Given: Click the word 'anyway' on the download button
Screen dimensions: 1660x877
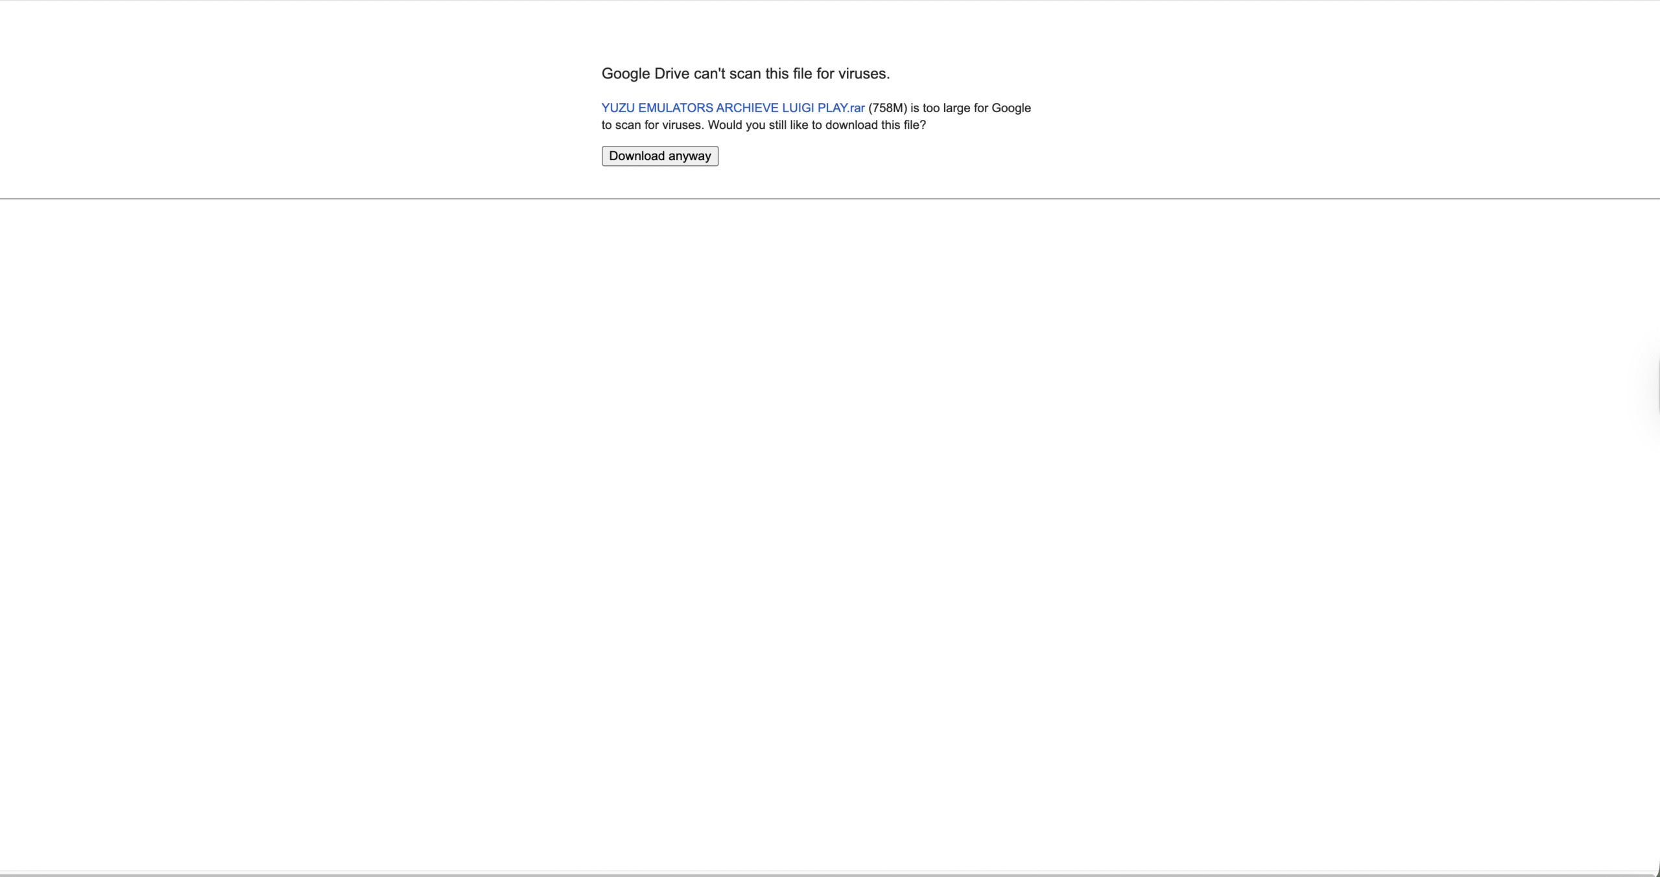Looking at the screenshot, I should pyautogui.click(x=689, y=156).
